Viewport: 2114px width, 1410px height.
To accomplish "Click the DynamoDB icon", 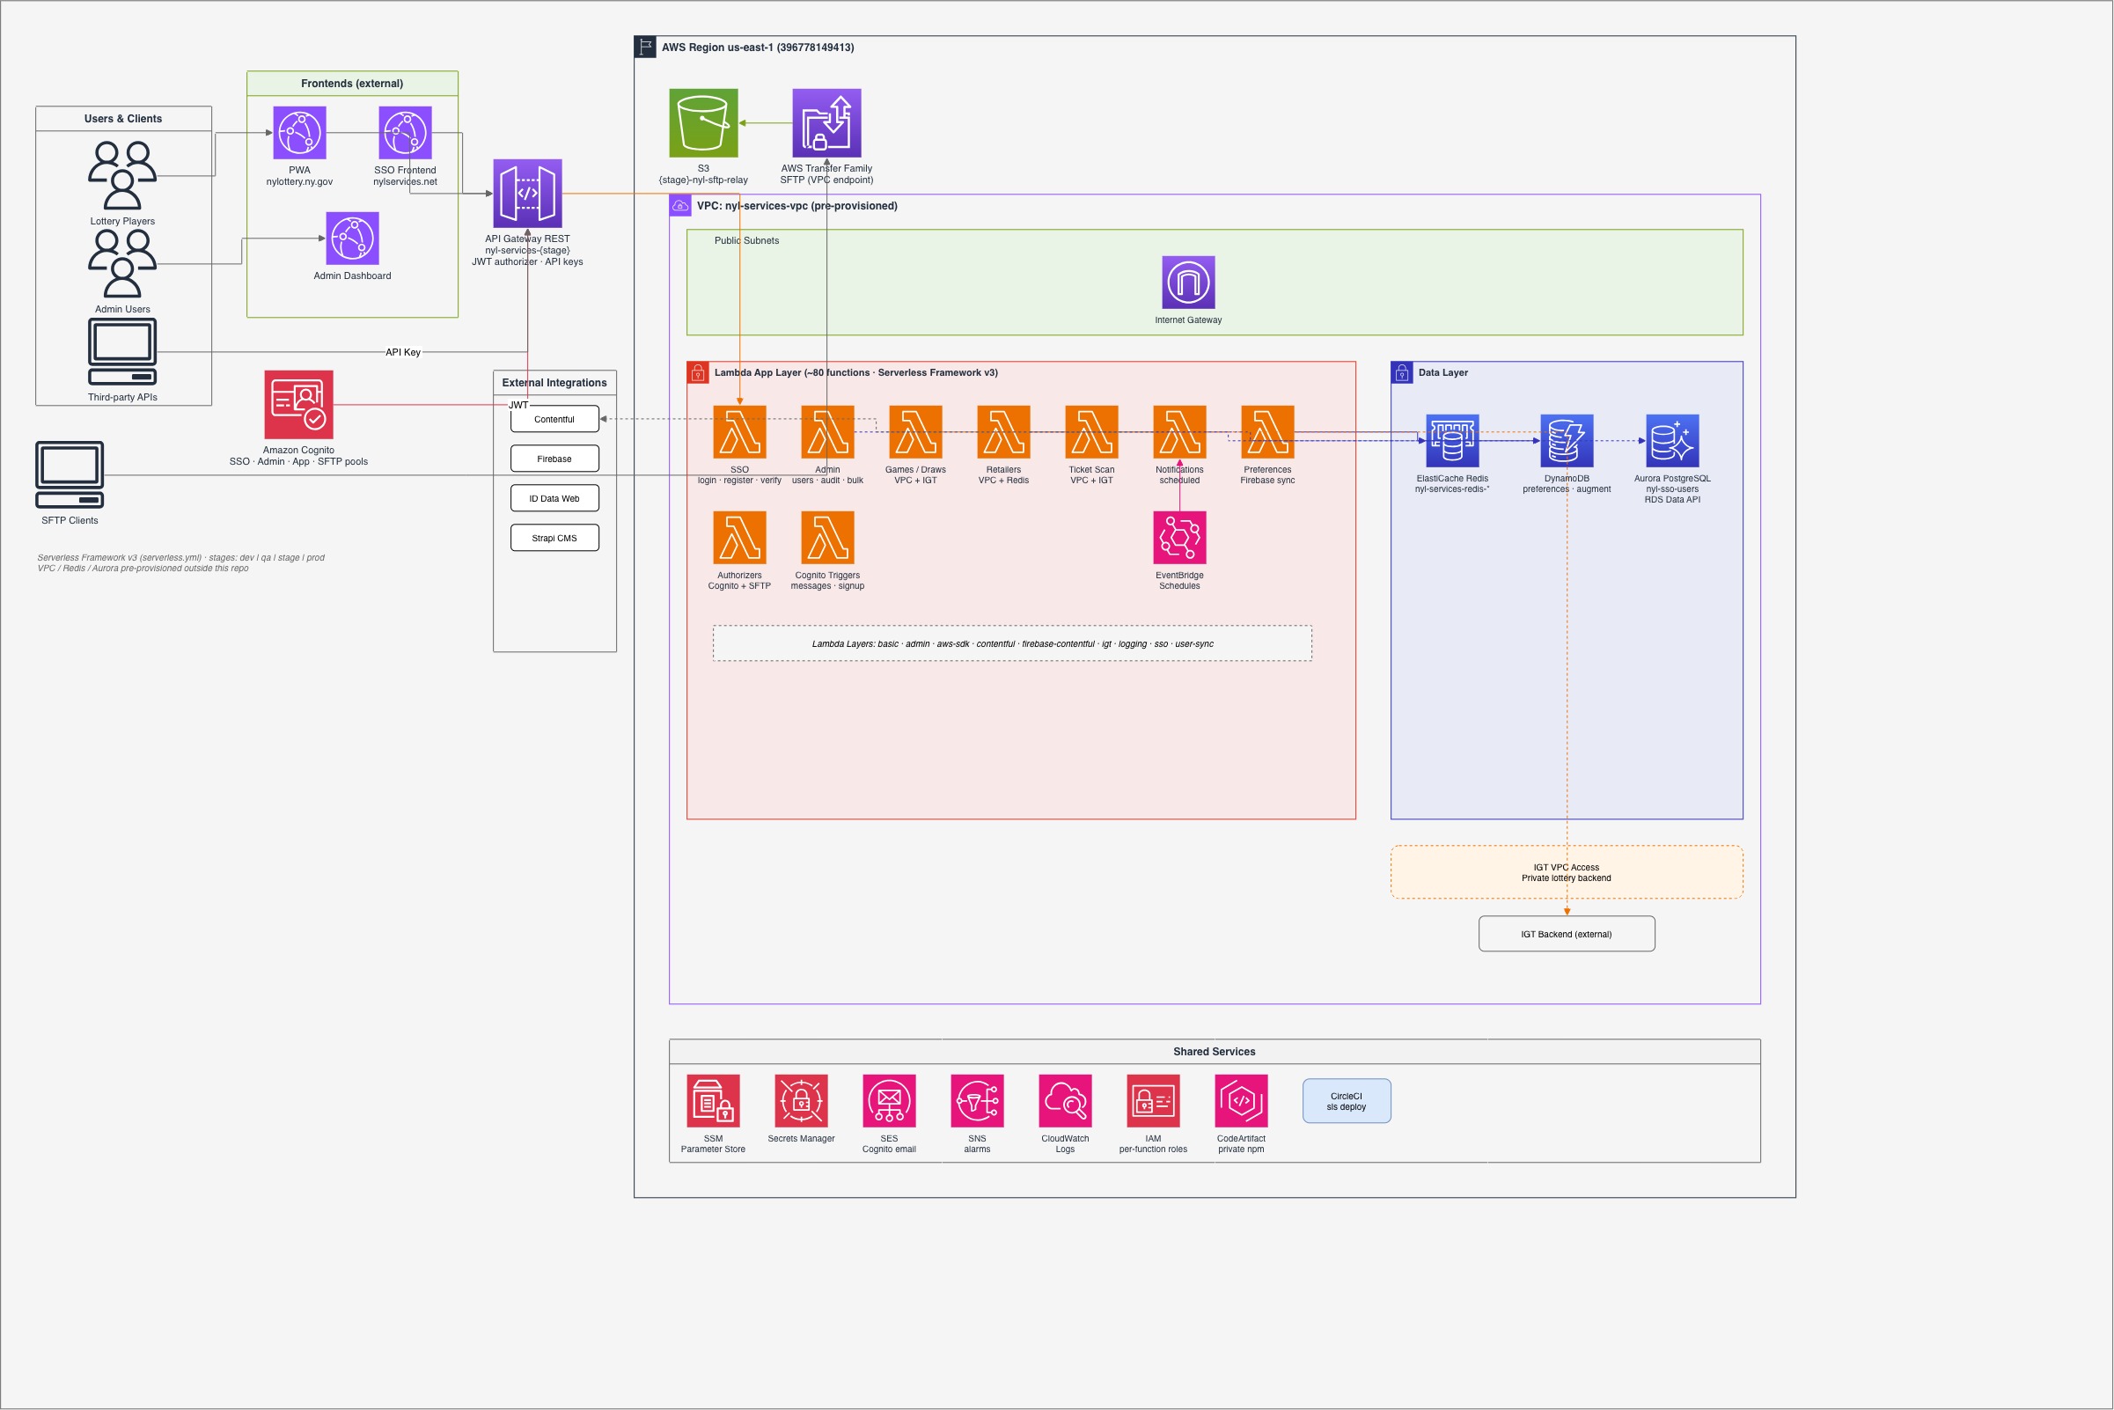I will tap(1567, 441).
